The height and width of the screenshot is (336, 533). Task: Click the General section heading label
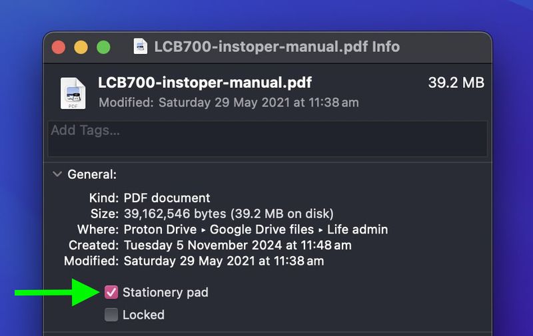point(92,174)
